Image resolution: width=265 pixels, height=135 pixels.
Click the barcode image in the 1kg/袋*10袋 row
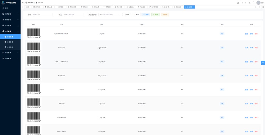[34, 48]
